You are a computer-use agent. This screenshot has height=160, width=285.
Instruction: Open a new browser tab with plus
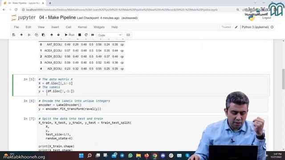coord(50,3)
